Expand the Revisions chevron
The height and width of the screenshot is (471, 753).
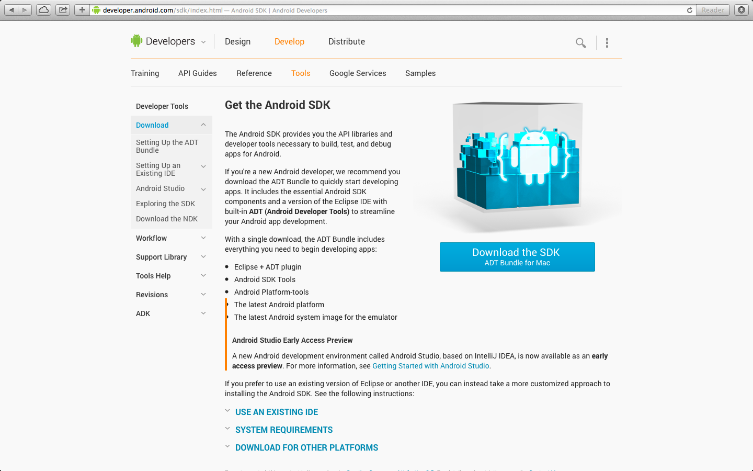[x=203, y=294]
